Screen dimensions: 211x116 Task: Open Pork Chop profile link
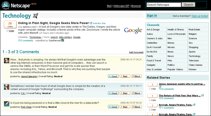tap(26, 107)
